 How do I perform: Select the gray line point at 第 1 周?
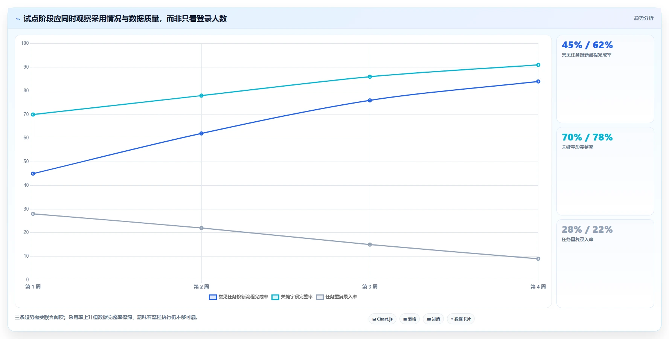pyautogui.click(x=33, y=214)
